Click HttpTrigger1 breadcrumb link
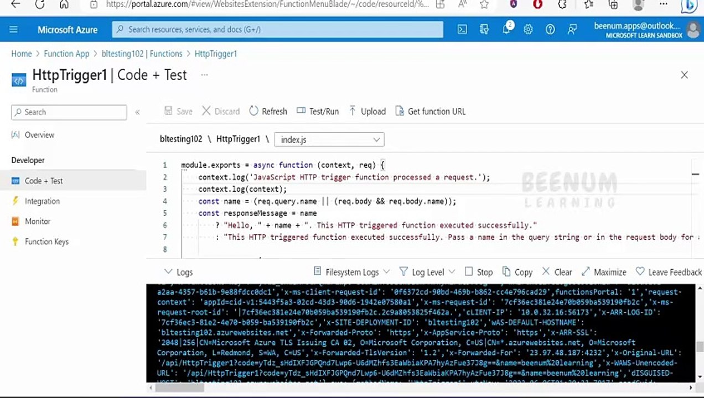Image resolution: width=704 pixels, height=398 pixels. [x=216, y=54]
